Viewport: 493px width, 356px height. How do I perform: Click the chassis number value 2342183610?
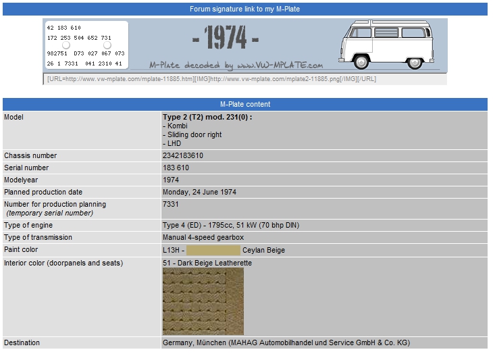coord(183,156)
